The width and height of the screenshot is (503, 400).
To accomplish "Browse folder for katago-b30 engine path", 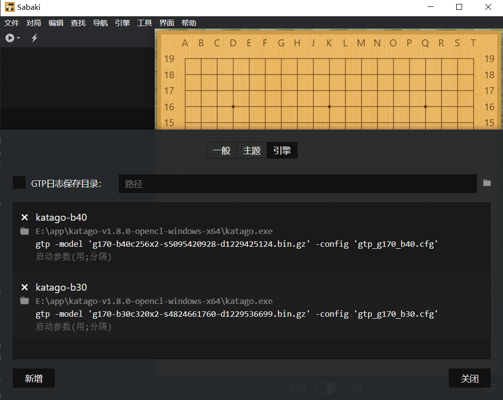I will (24, 301).
